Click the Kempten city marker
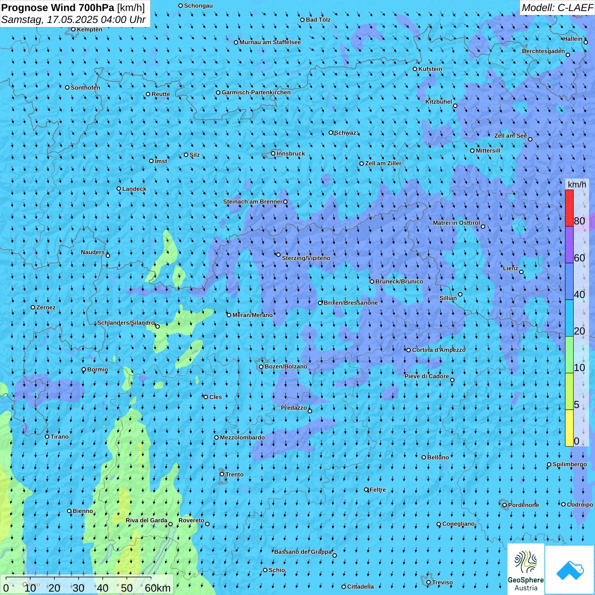Screen dimensions: 595x595 73,29
